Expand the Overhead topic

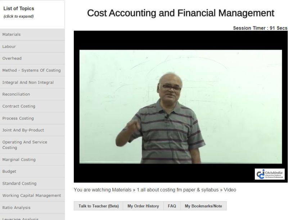coord(12,58)
